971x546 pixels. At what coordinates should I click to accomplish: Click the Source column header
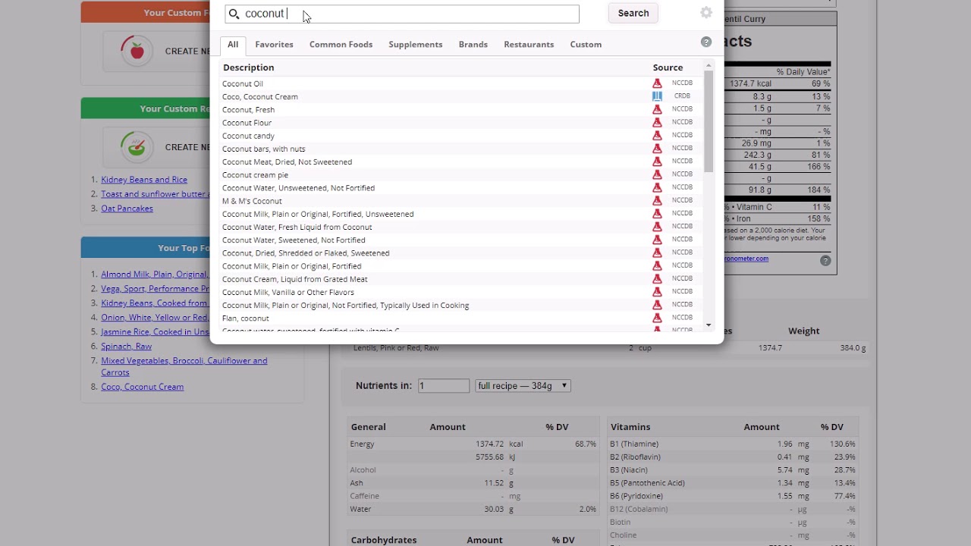tap(668, 67)
